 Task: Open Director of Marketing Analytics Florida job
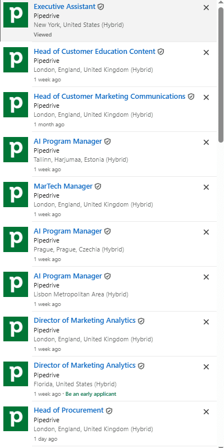(x=85, y=365)
